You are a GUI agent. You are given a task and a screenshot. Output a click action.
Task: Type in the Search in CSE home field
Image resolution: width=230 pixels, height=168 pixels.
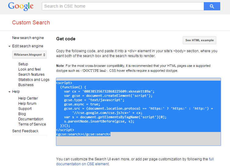pos(122,6)
